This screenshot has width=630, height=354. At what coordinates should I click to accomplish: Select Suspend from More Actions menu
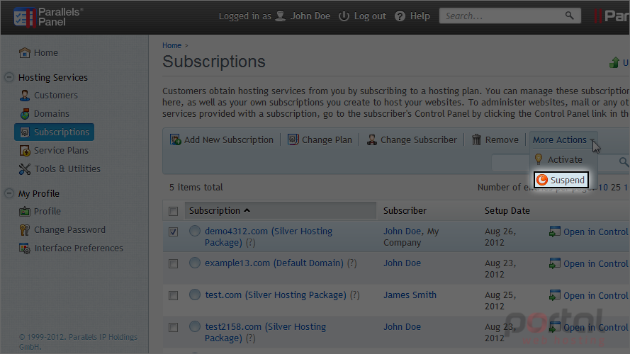tap(561, 180)
